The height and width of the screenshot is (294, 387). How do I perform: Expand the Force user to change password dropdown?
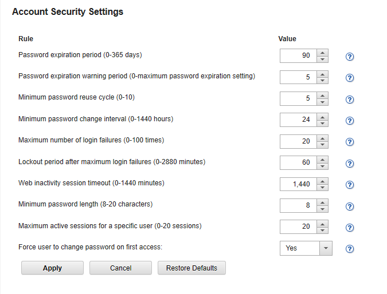pos(326,248)
